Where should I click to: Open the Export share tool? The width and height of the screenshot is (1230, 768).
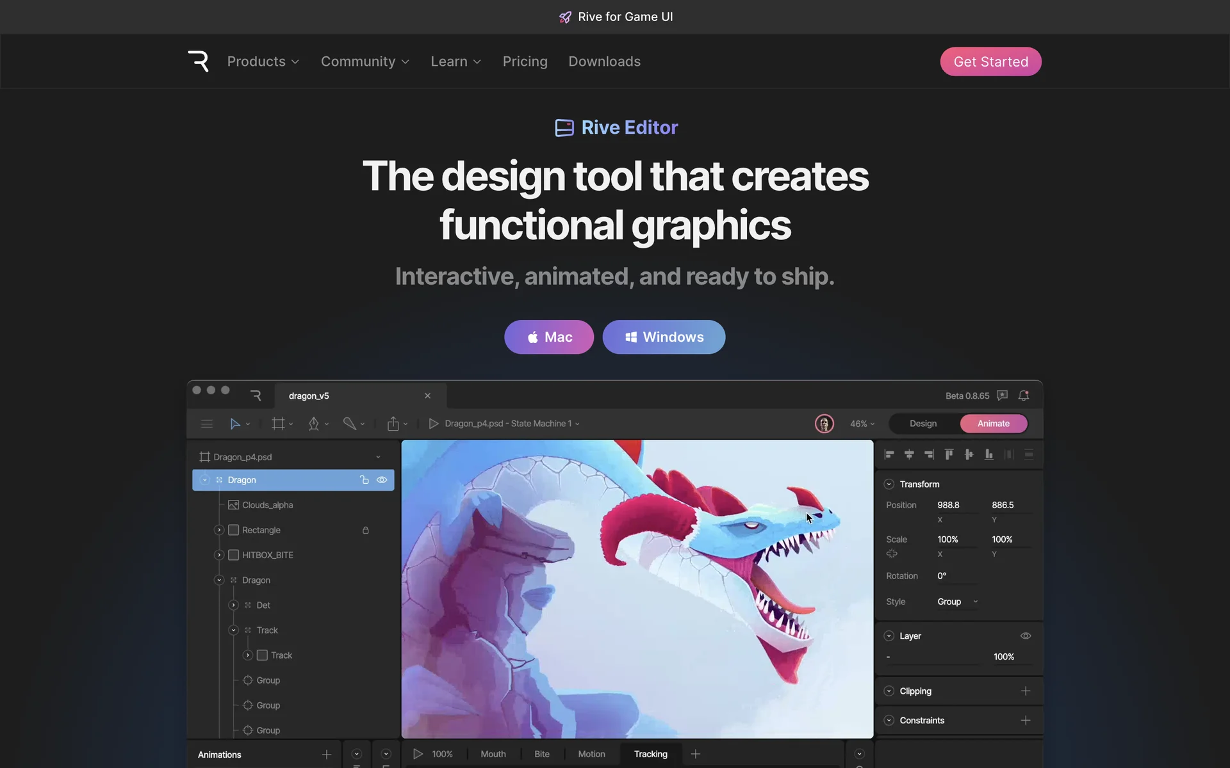coord(393,424)
